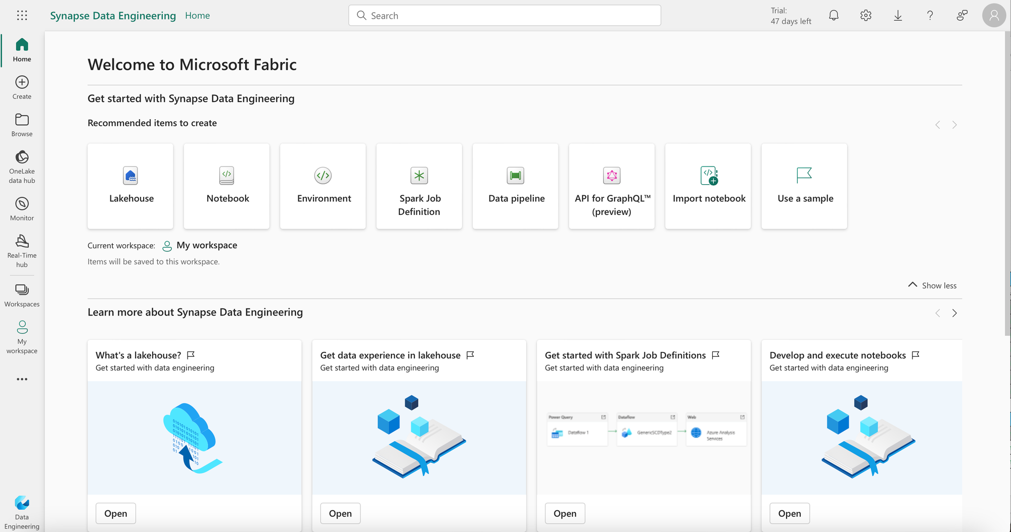Open Workspaces in left navigation
The image size is (1011, 532).
point(22,295)
